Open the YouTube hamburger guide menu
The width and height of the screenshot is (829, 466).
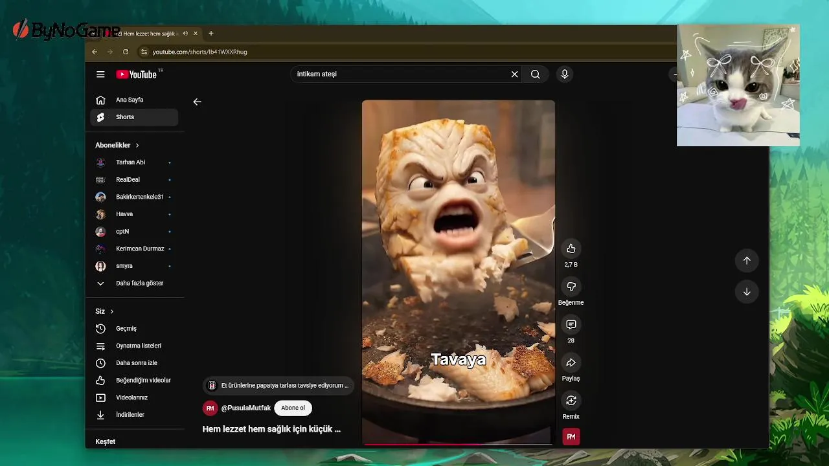pos(100,74)
